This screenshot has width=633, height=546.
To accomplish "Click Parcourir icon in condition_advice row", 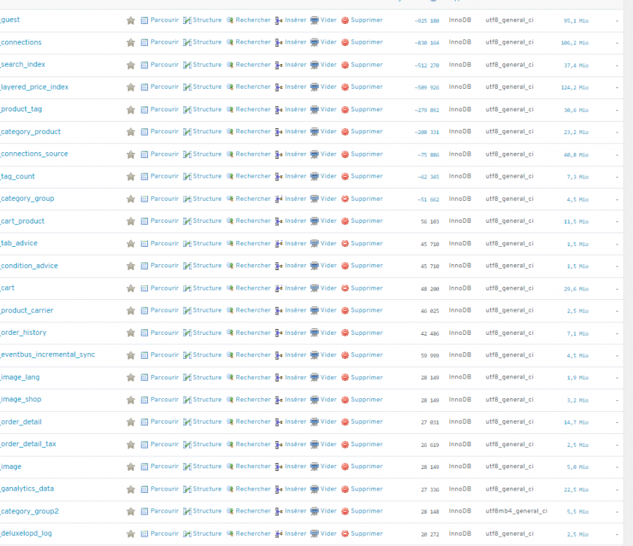I will click(x=144, y=266).
